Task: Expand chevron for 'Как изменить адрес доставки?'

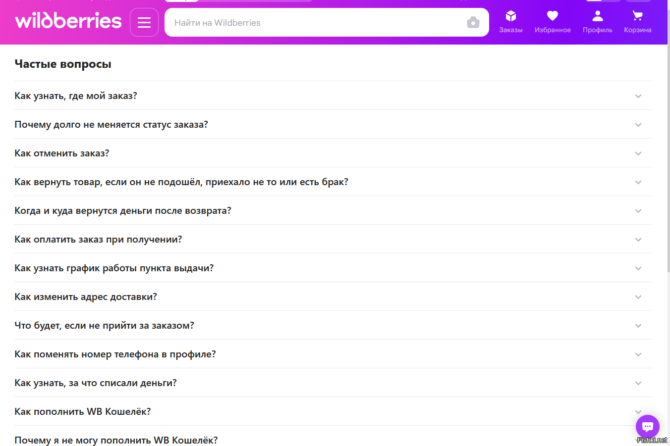Action: click(x=638, y=297)
